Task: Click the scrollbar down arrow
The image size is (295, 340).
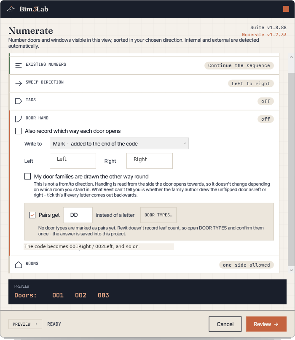Action: point(291,270)
